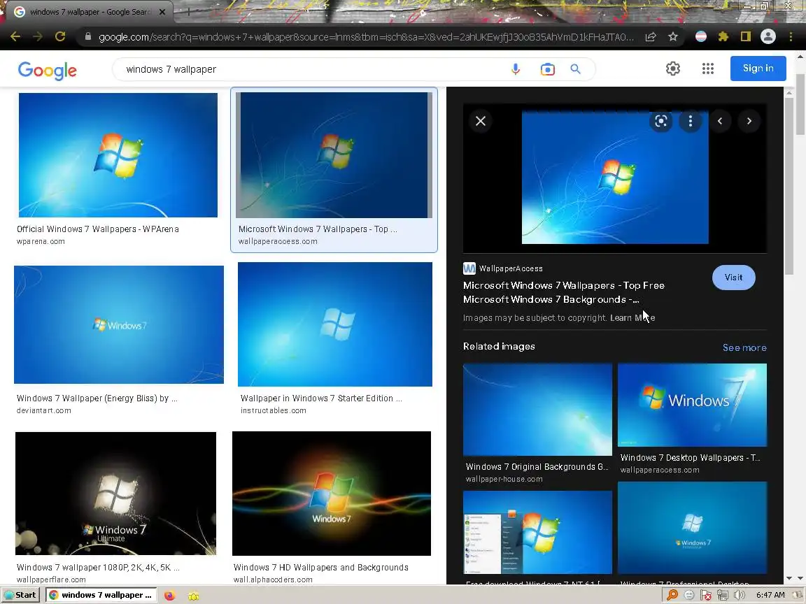Click the wallpaper-house.com source text
This screenshot has width=806, height=604.
[x=504, y=479]
